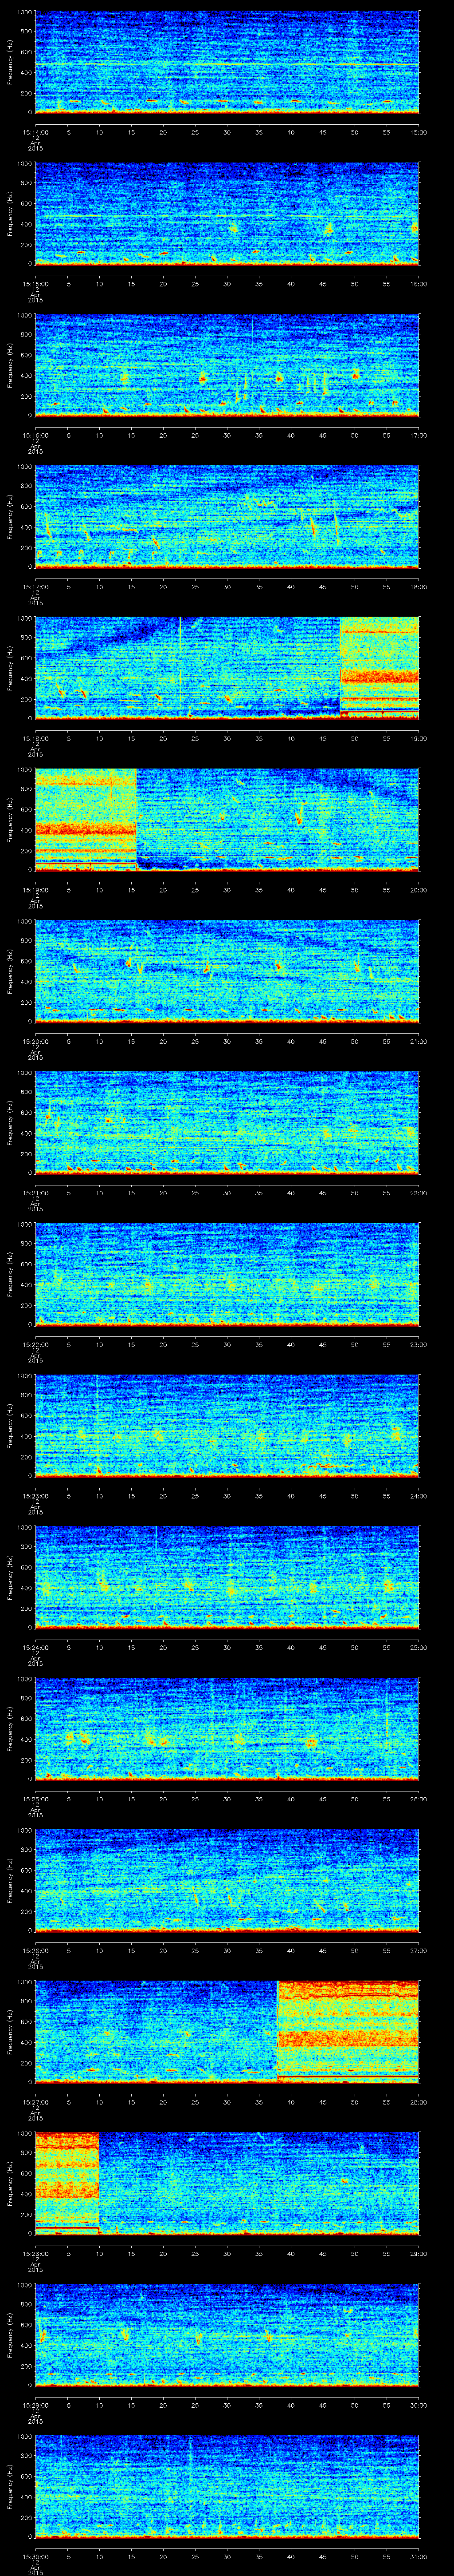This screenshot has height=2576, width=454.
Task: Choose the spectrogram panel starting at 15:26:00
Action: coord(227,1881)
